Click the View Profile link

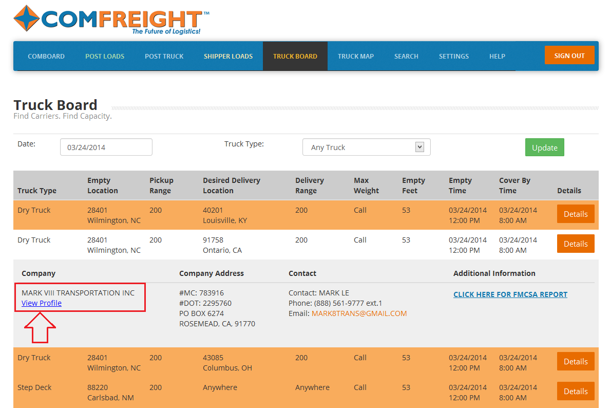coord(42,303)
